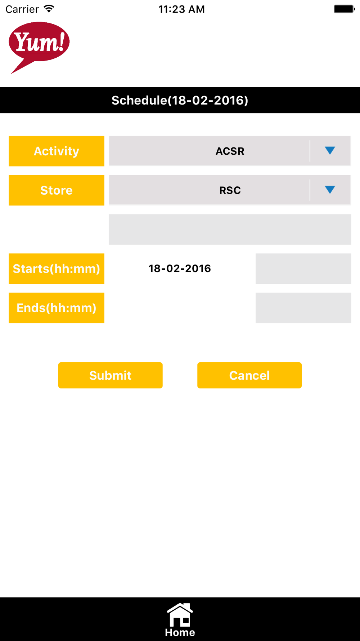The width and height of the screenshot is (360, 641).
Task: Tap the Starts time input field
Action: (303, 269)
